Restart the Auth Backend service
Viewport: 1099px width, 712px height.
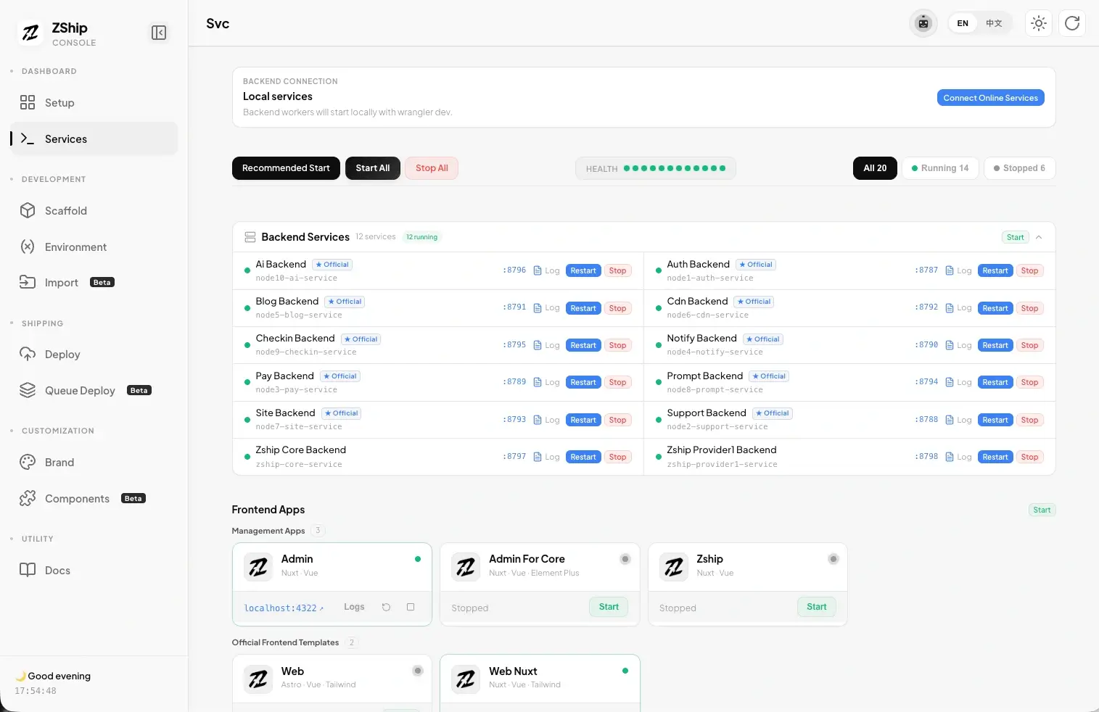[x=995, y=270]
